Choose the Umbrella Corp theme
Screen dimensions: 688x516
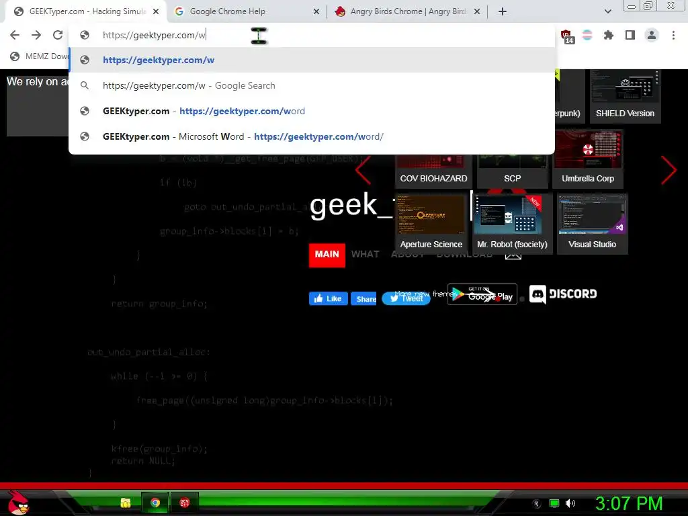pyautogui.click(x=588, y=159)
